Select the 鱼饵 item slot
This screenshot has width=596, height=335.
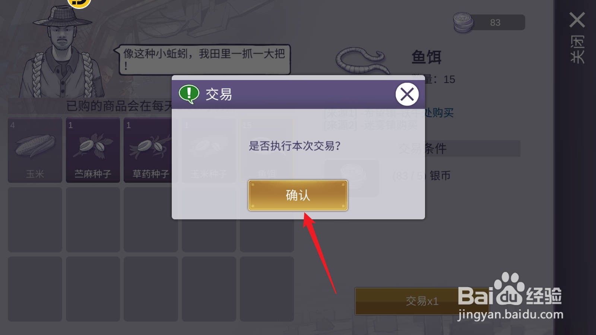coord(267,150)
